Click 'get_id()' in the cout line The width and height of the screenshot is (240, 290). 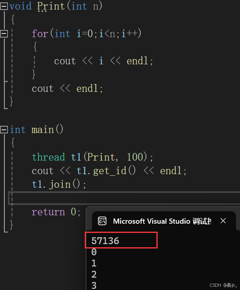click(114, 171)
